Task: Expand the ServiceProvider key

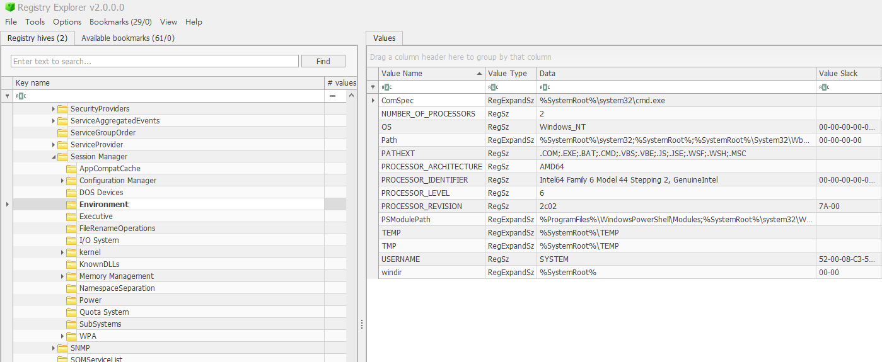Action: (x=54, y=145)
